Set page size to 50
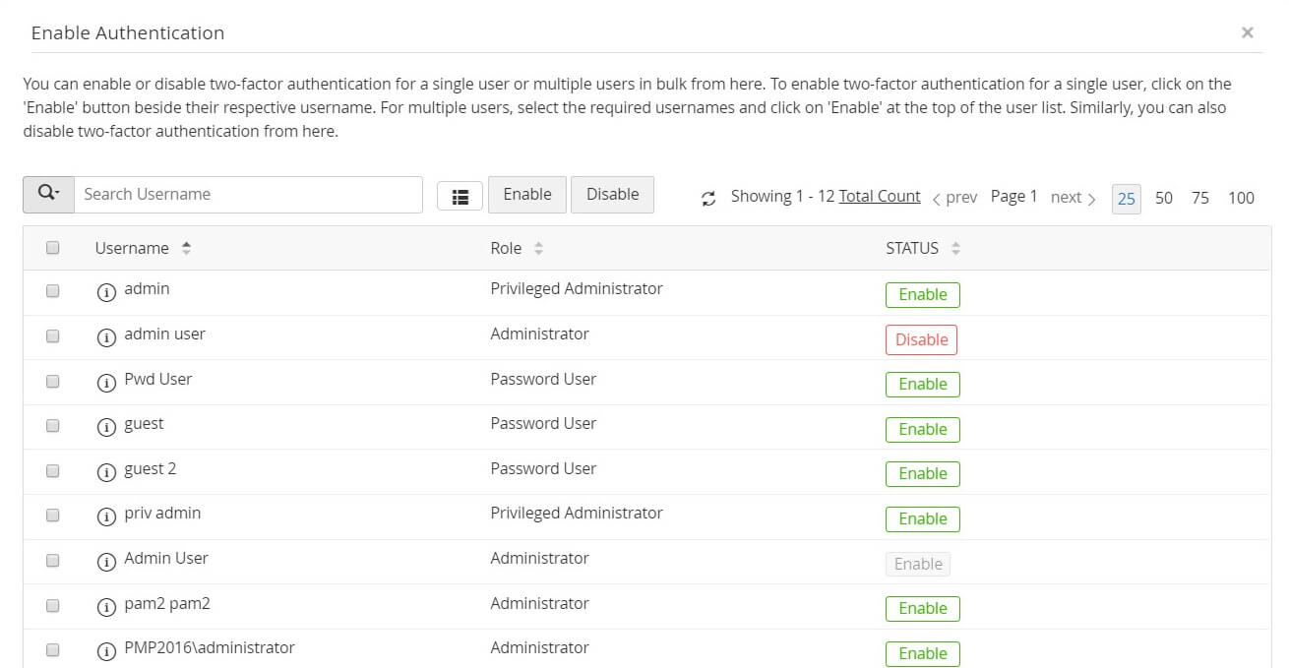 click(x=1164, y=198)
